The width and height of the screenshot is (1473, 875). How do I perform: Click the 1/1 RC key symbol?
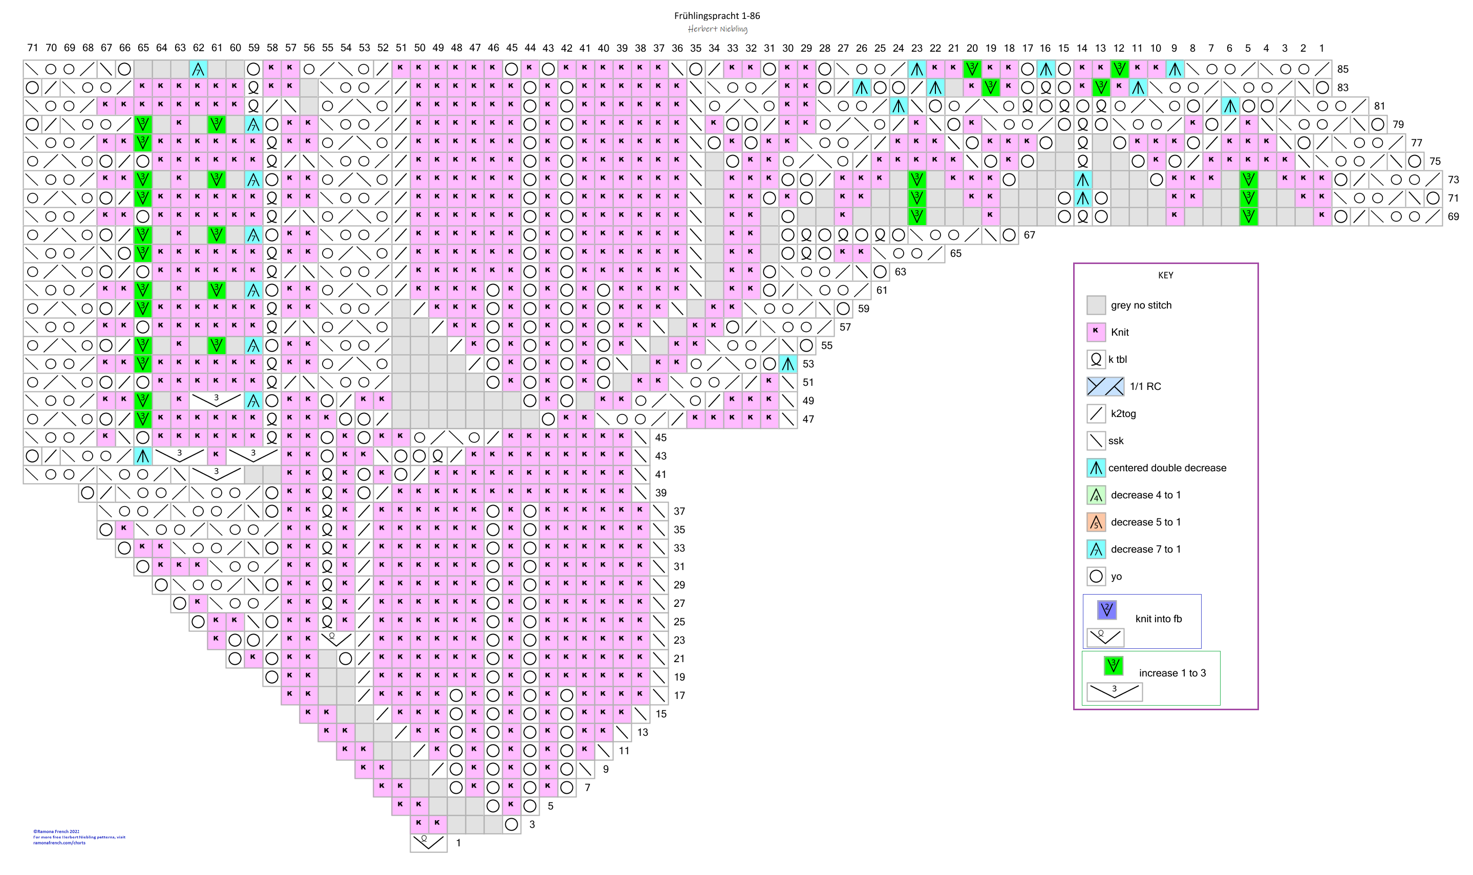pyautogui.click(x=1105, y=386)
